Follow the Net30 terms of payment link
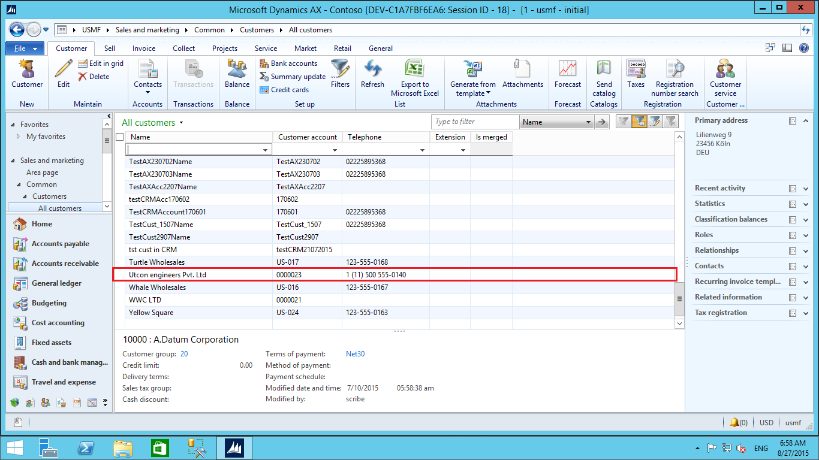Image resolution: width=819 pixels, height=460 pixels. coord(355,354)
